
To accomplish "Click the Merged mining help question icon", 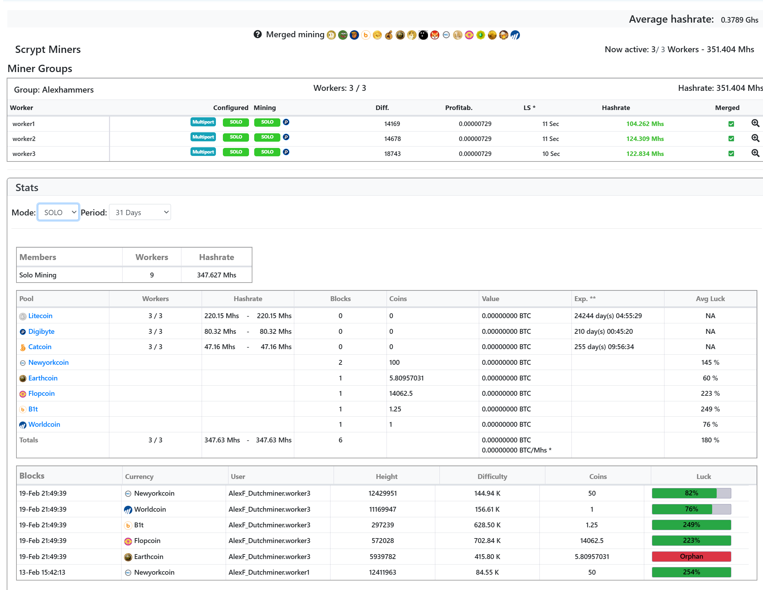I will pyautogui.click(x=257, y=34).
